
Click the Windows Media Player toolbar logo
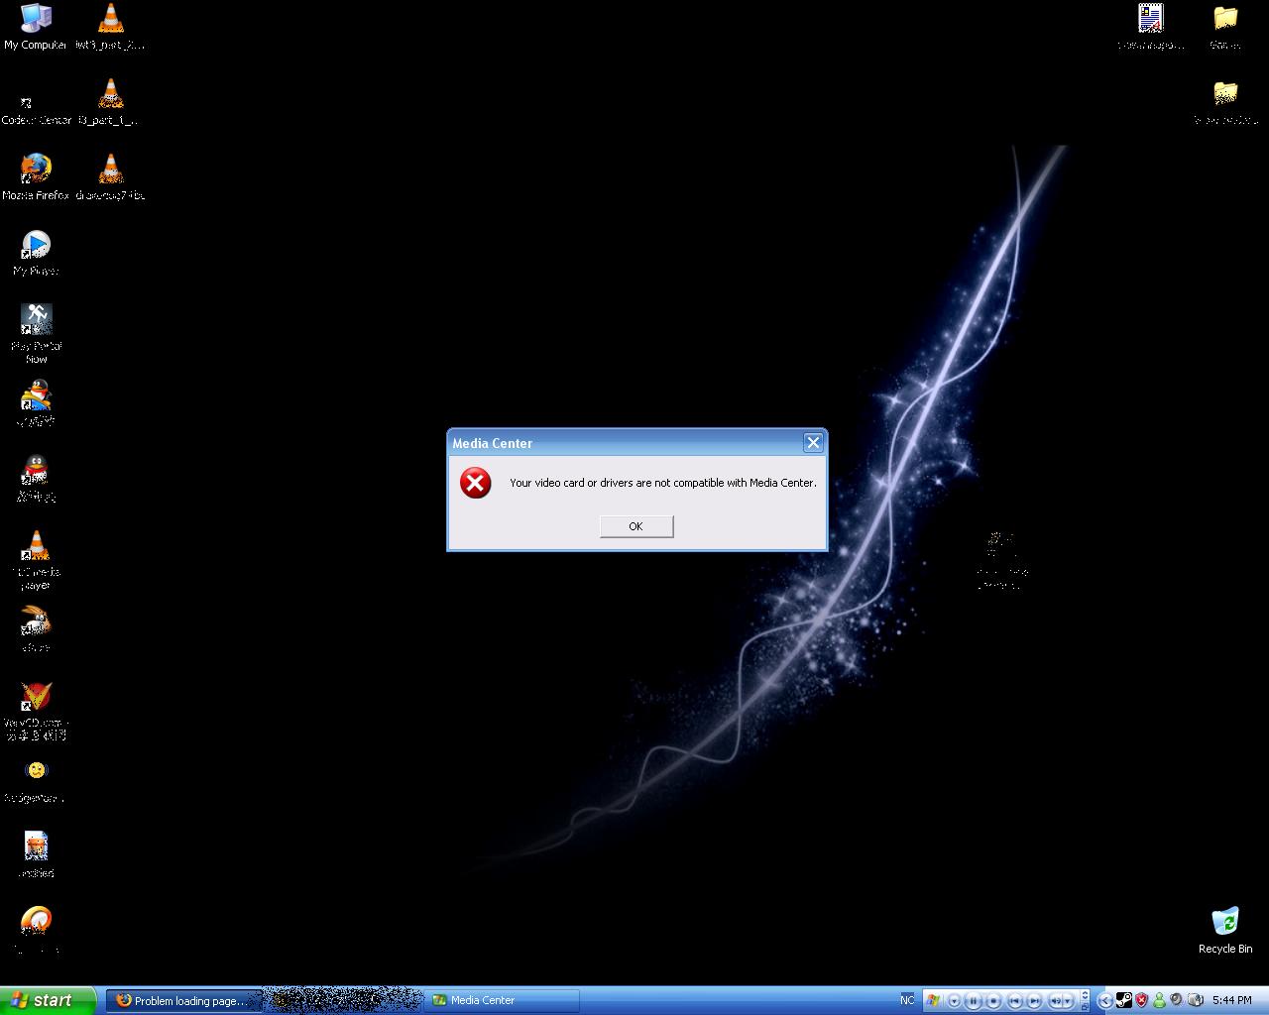pos(933,1001)
